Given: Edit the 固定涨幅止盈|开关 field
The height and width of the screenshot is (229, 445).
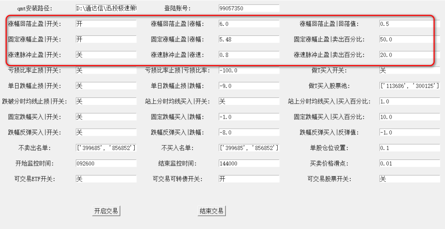Looking at the screenshot, I should click(x=106, y=39).
